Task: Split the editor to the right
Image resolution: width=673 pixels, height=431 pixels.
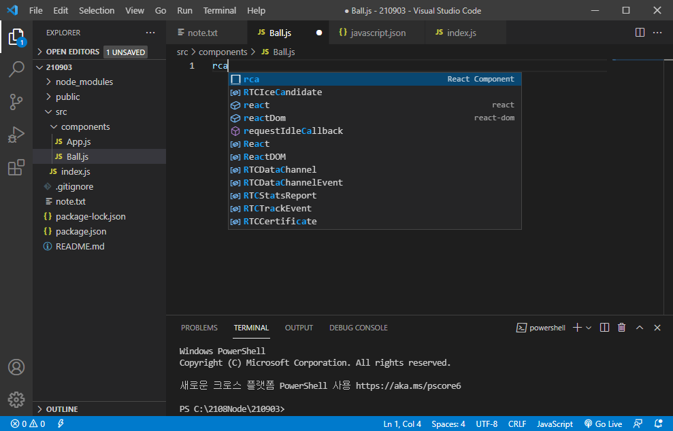Action: point(640,33)
